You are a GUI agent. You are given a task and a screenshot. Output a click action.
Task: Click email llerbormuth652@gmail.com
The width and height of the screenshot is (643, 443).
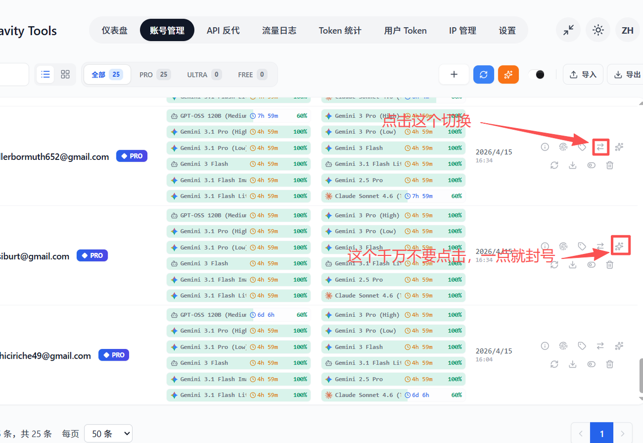coord(54,157)
